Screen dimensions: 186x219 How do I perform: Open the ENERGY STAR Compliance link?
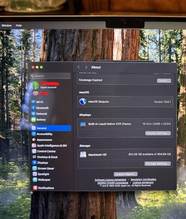pyautogui.click(x=113, y=183)
